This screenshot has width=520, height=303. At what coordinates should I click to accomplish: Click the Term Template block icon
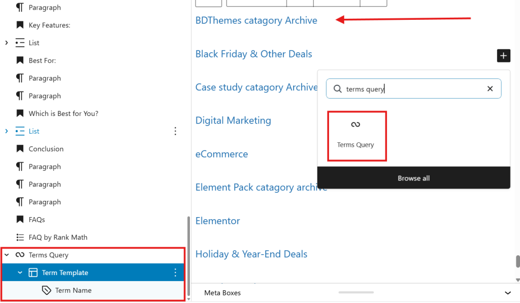[33, 272]
